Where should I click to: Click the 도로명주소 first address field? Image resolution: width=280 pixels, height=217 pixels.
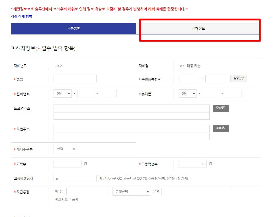click(131, 108)
